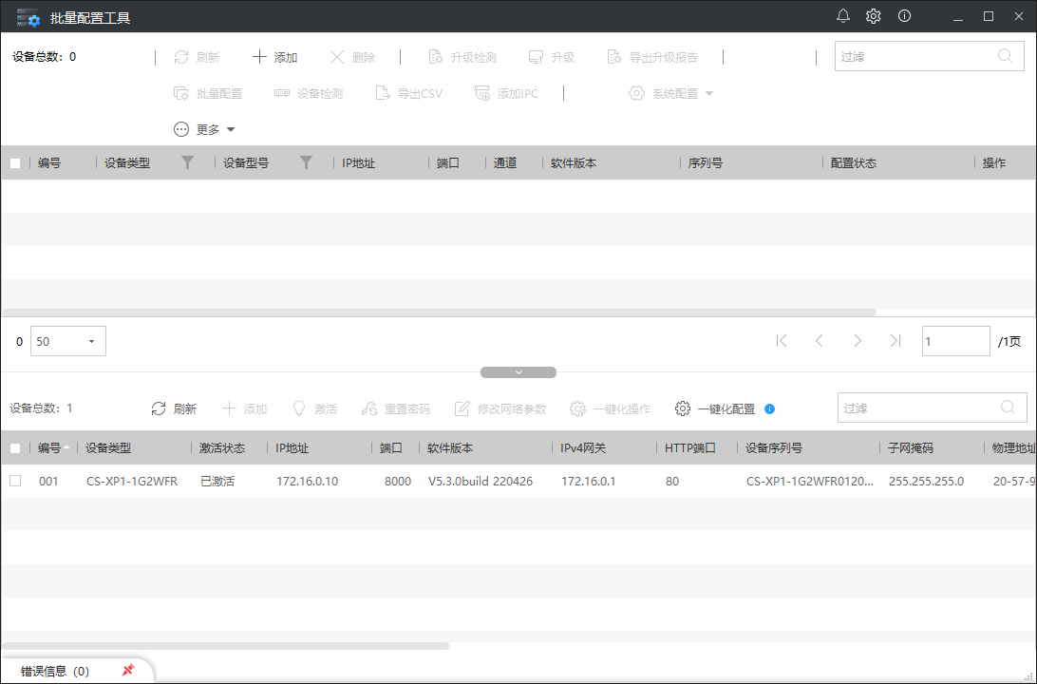Click the info icon in title bar
1037x684 pixels.
pyautogui.click(x=904, y=16)
